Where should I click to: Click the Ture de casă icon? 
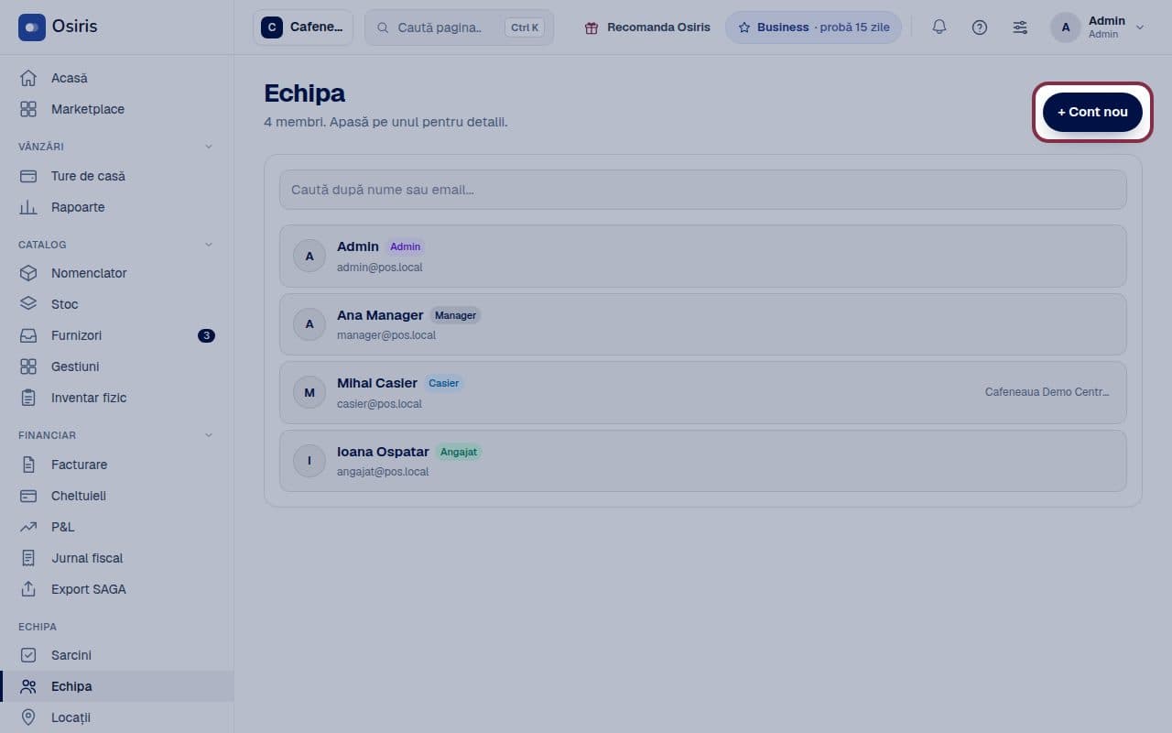(x=28, y=176)
